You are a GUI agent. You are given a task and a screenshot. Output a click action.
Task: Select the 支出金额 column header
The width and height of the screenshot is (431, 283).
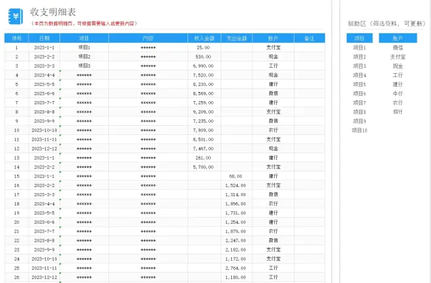(x=237, y=38)
